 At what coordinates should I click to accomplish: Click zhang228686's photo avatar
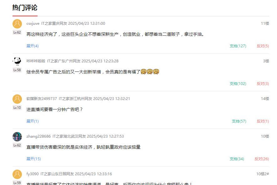pos(17,136)
